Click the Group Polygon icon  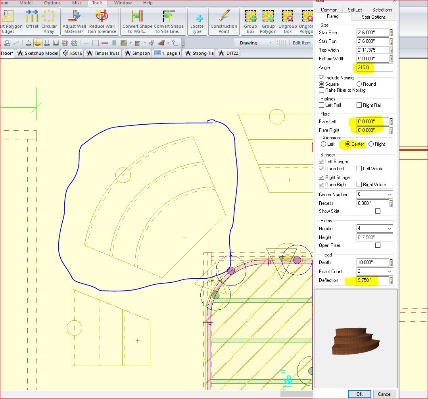268,17
